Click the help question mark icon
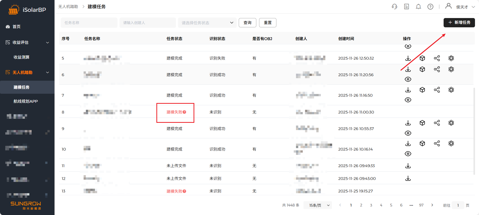This screenshot has width=479, height=215. [430, 7]
